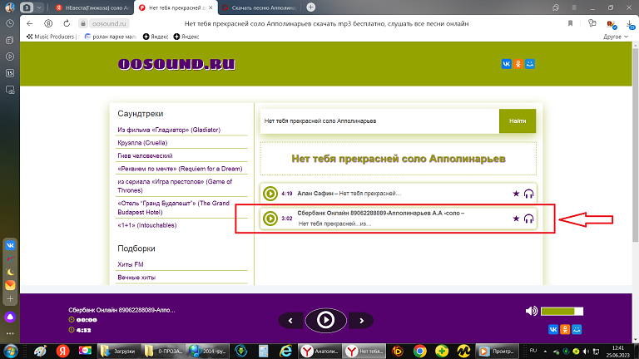Screen dimensions: 639x359
Task: Click the headphones icon on the Алан Сафин row
Action: (528, 194)
